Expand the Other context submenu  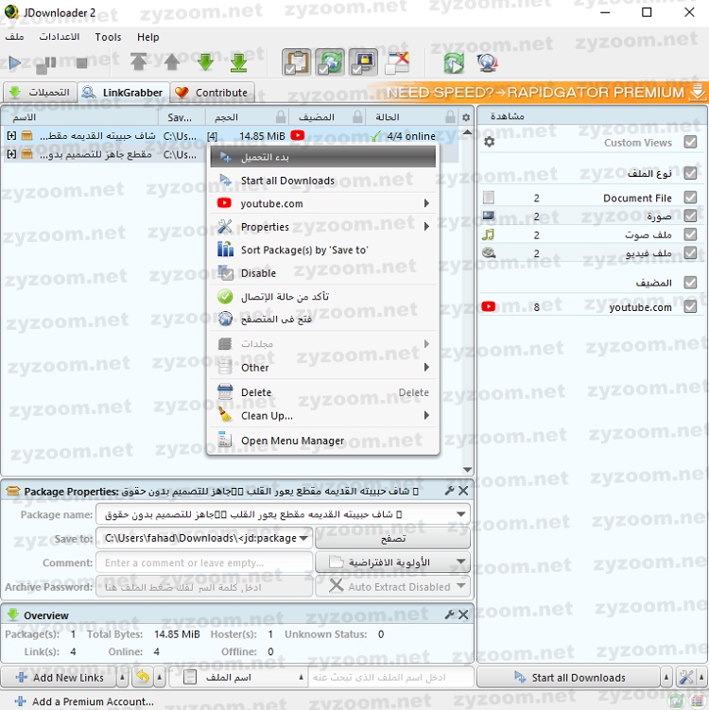[x=323, y=367]
